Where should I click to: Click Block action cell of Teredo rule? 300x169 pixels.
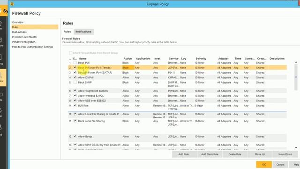128,68
